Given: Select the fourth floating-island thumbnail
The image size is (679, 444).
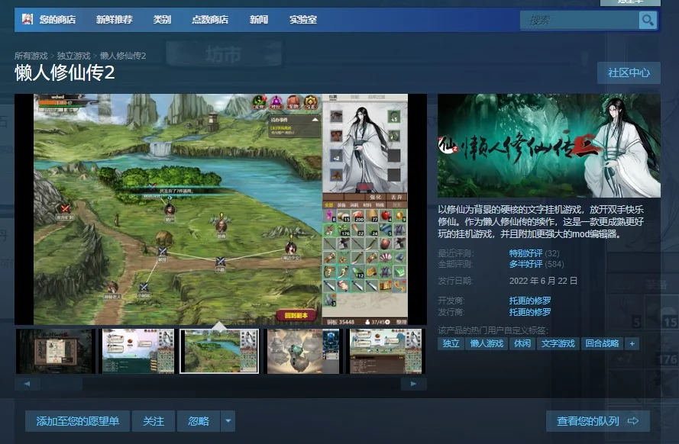Looking at the screenshot, I should coord(303,351).
